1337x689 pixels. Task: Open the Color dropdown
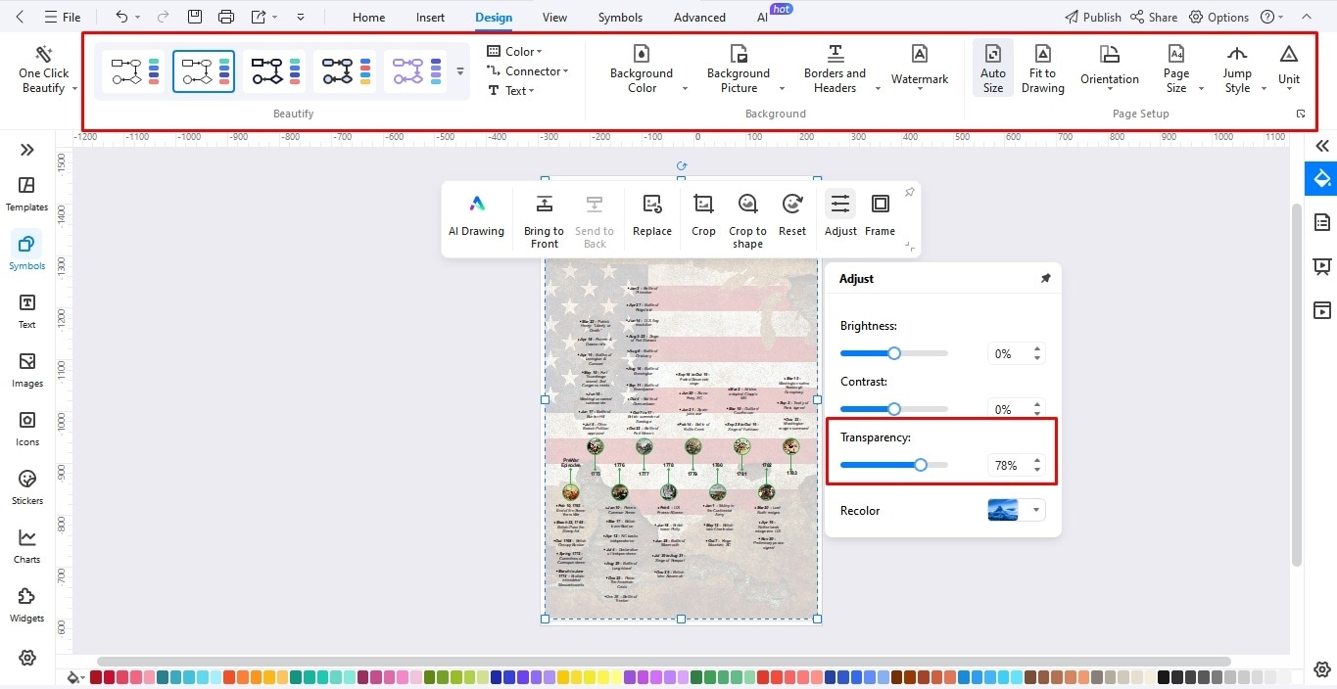click(515, 52)
